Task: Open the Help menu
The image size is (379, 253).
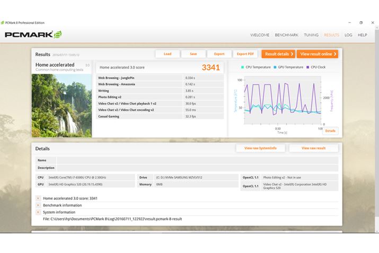Action: pos(363,35)
